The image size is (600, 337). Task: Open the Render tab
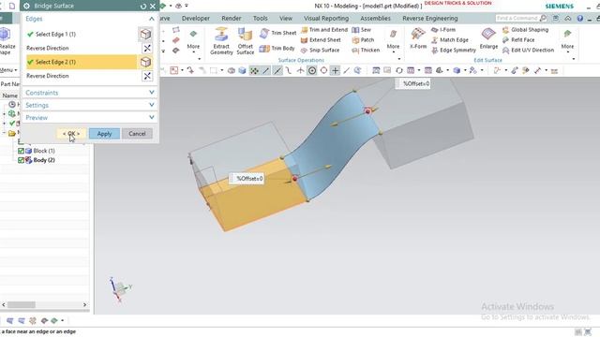[x=232, y=19]
